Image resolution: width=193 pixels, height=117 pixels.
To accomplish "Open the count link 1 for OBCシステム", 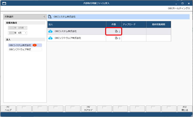I will tap(119, 31).
